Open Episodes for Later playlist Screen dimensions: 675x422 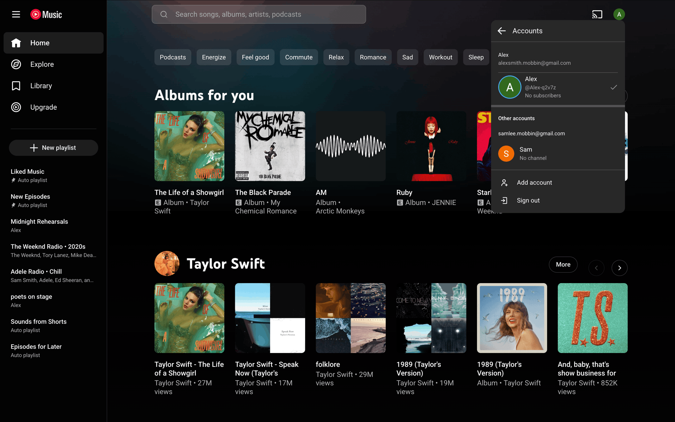click(x=53, y=351)
